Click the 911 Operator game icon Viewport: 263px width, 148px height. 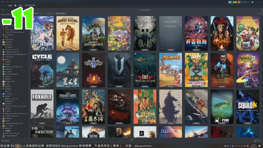(3, 35)
